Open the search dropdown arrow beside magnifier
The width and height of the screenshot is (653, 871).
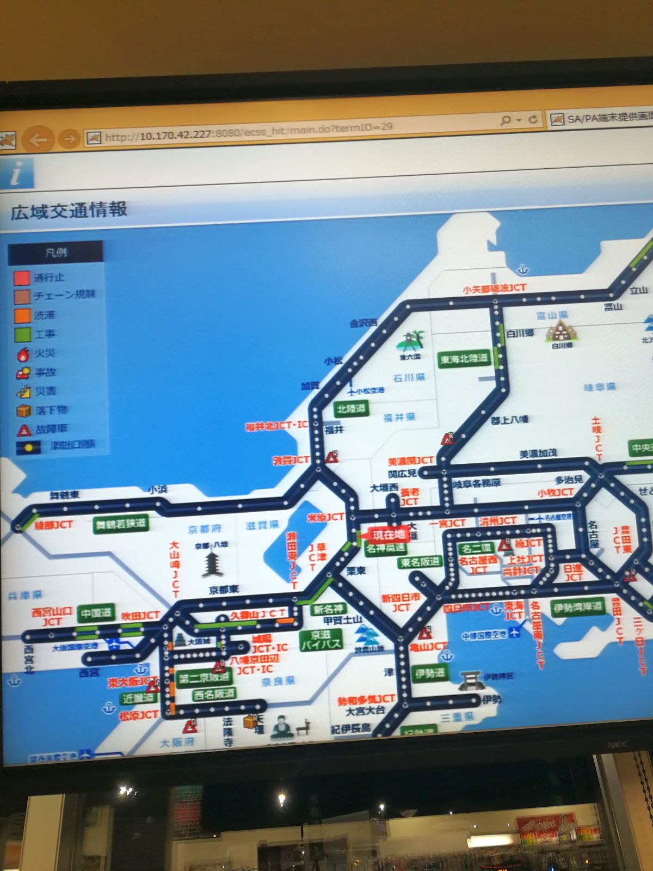click(x=520, y=120)
